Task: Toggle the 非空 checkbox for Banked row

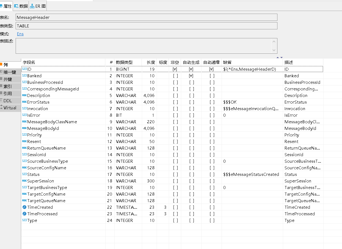Action: tap(175, 76)
